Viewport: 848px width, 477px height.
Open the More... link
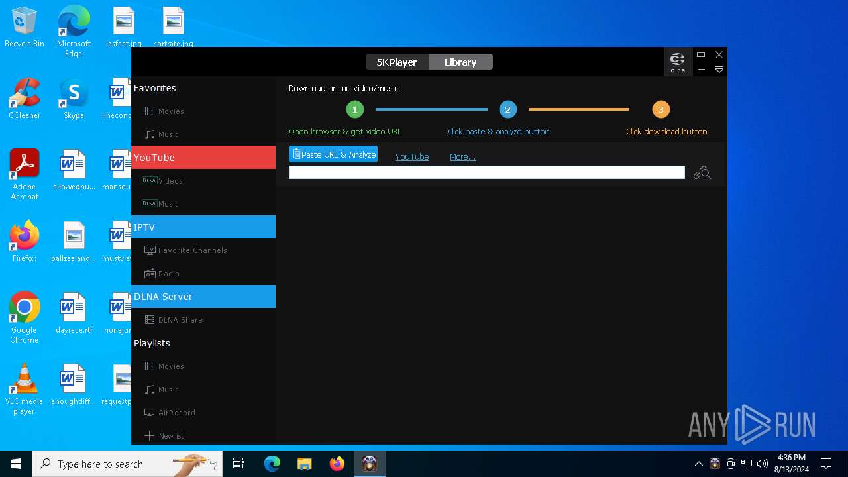point(462,157)
